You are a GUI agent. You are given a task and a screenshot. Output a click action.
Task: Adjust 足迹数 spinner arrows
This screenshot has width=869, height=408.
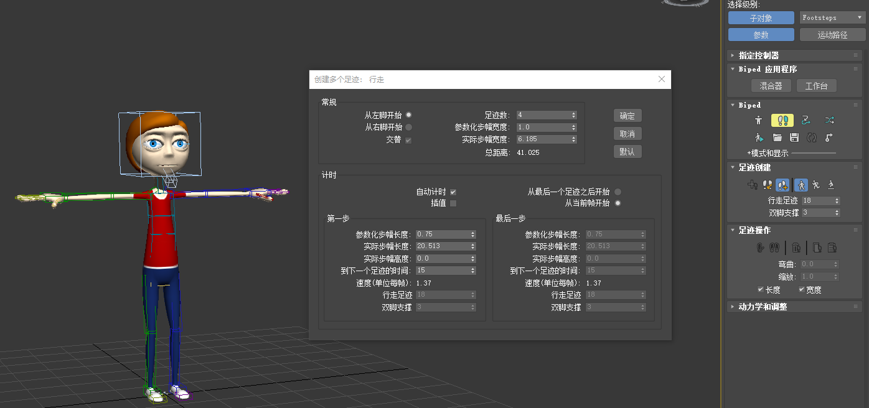(x=574, y=115)
